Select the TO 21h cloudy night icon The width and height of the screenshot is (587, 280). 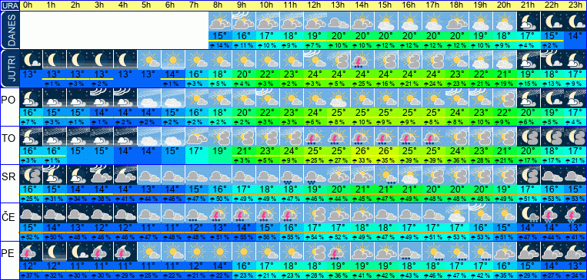(x=528, y=137)
